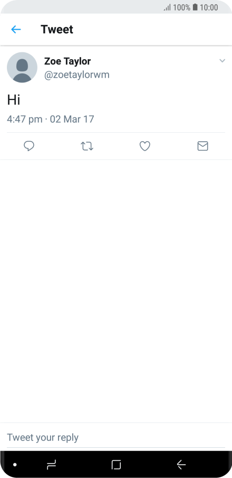The image size is (232, 478).
Task: Open the reply speech bubble icon
Action: (29, 146)
